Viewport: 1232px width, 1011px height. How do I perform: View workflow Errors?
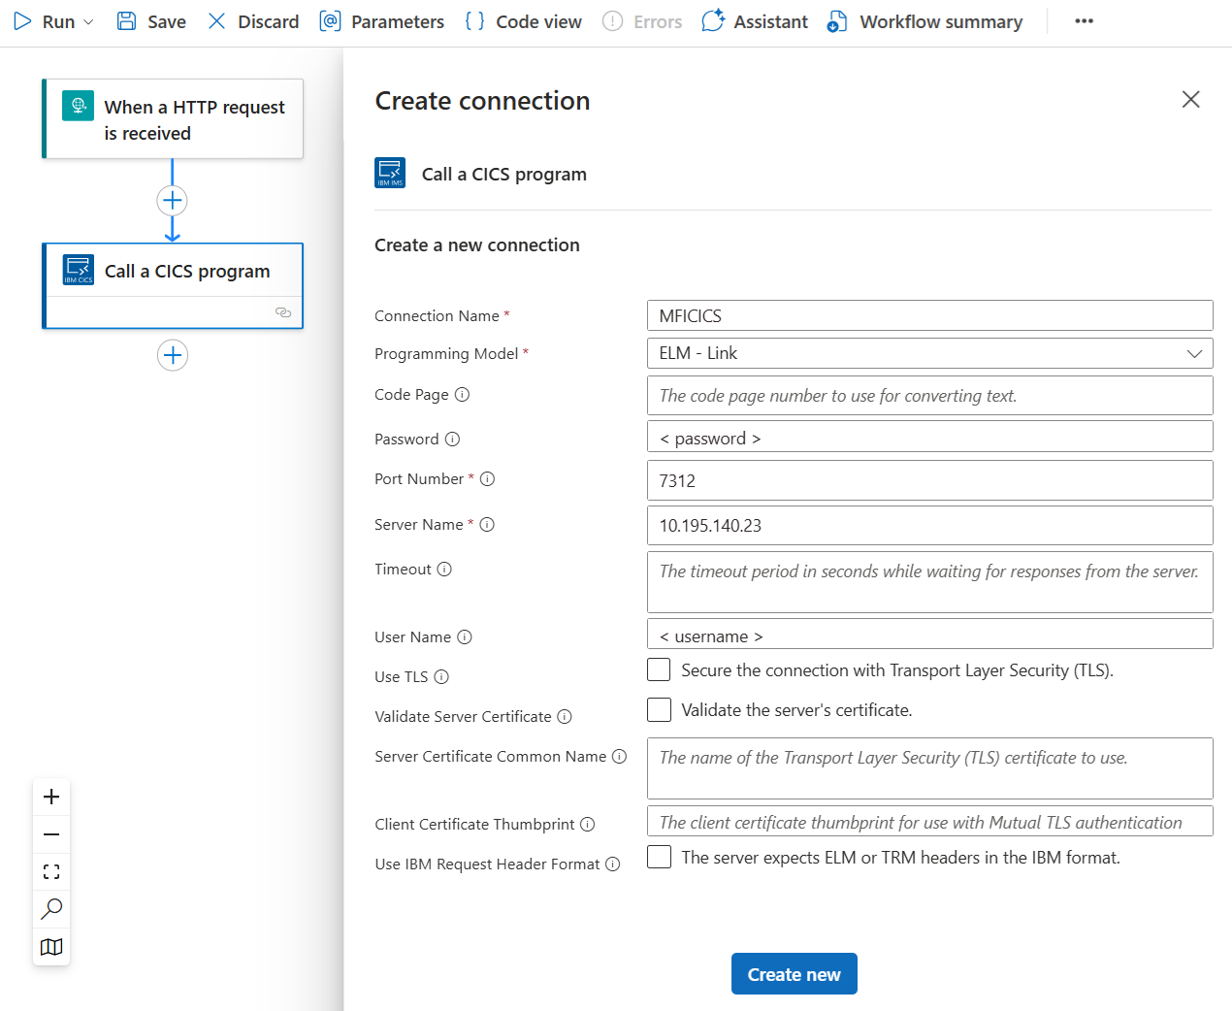click(x=641, y=20)
